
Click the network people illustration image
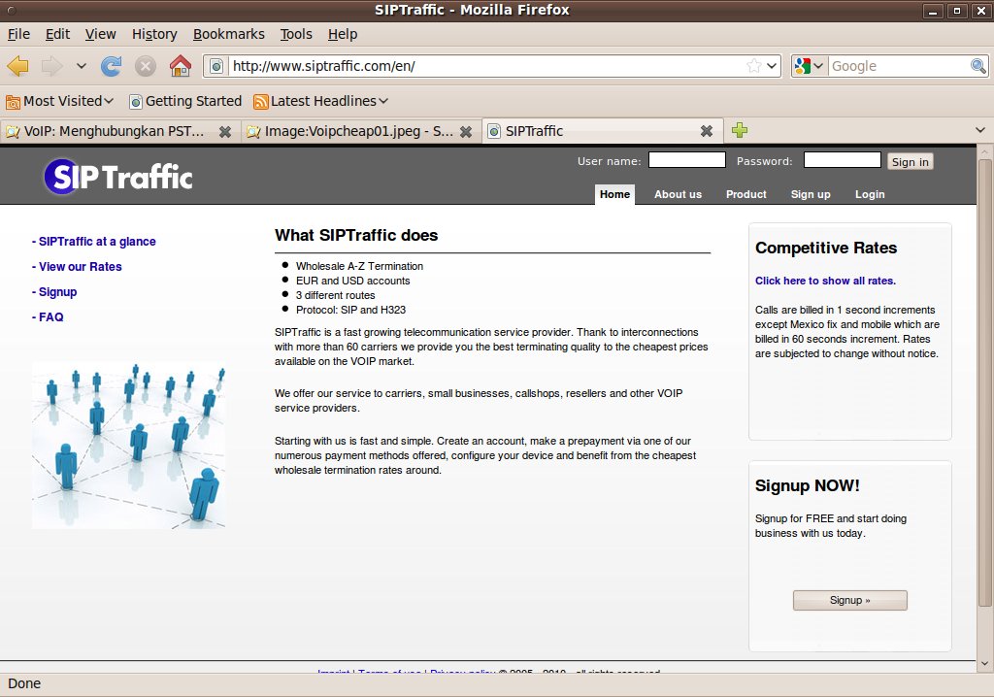click(128, 446)
